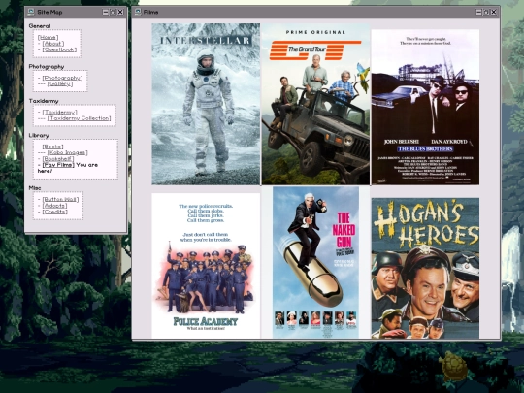
Task: Open the Adopts link
Action: (x=55, y=206)
